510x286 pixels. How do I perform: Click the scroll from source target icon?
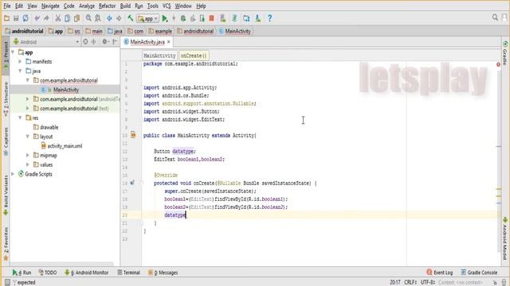(x=85, y=42)
